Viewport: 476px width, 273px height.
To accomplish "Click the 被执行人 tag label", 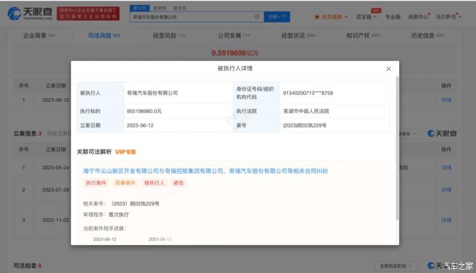I will pos(154,183).
